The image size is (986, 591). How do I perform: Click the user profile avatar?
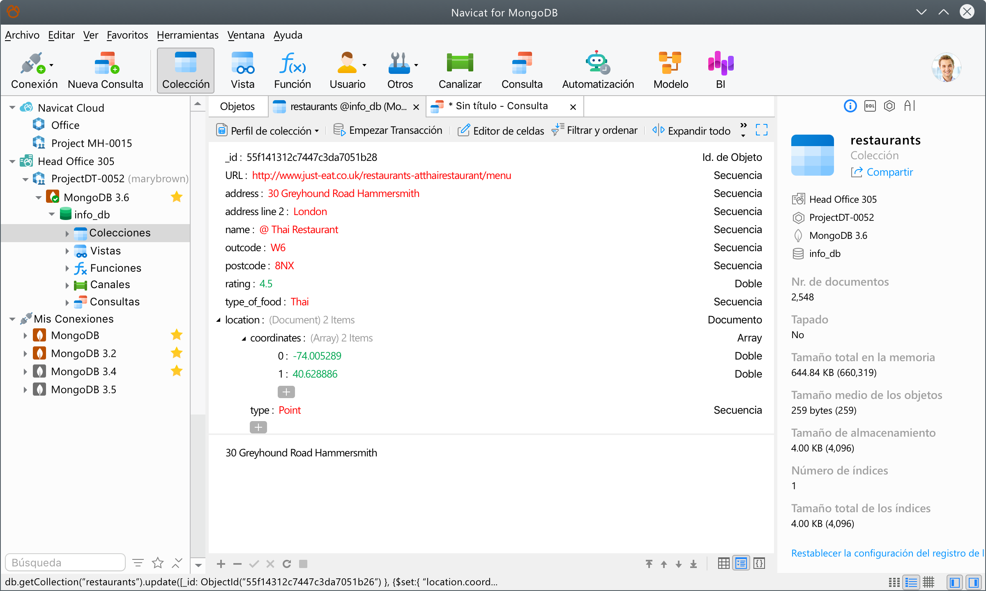click(946, 68)
